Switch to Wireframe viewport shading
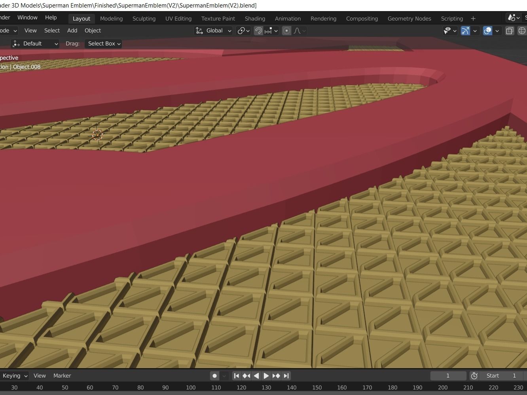 [522, 30]
